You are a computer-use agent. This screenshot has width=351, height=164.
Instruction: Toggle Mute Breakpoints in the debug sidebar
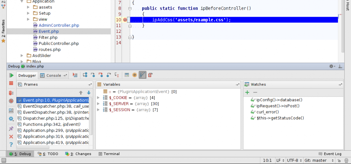(x=11, y=101)
